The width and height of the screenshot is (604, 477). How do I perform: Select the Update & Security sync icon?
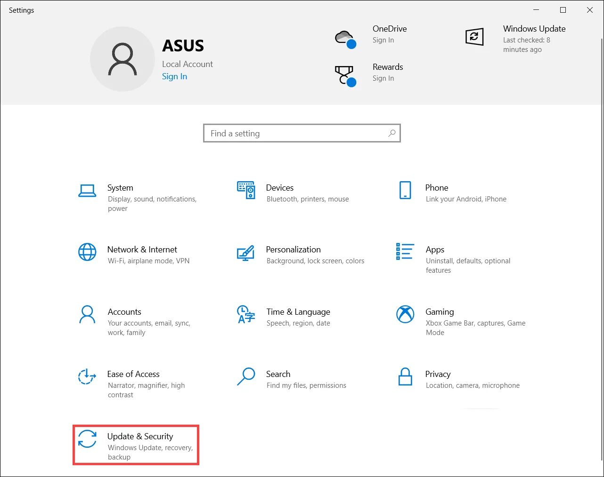click(87, 439)
